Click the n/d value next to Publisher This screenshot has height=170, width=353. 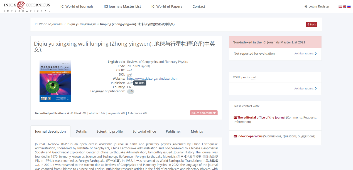pyautogui.click(x=129, y=83)
